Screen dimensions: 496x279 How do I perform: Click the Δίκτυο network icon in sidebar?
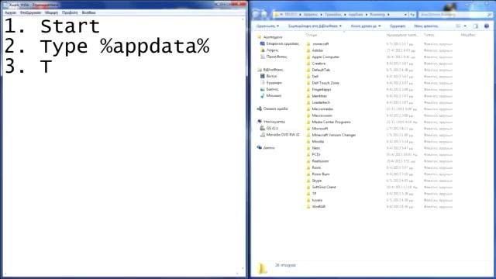tap(260, 148)
